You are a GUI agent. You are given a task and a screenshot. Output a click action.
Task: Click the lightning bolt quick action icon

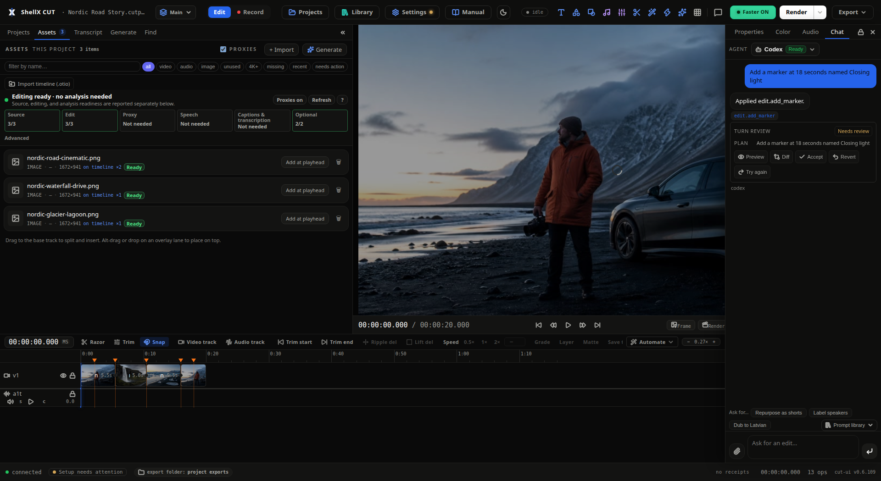tap(667, 12)
